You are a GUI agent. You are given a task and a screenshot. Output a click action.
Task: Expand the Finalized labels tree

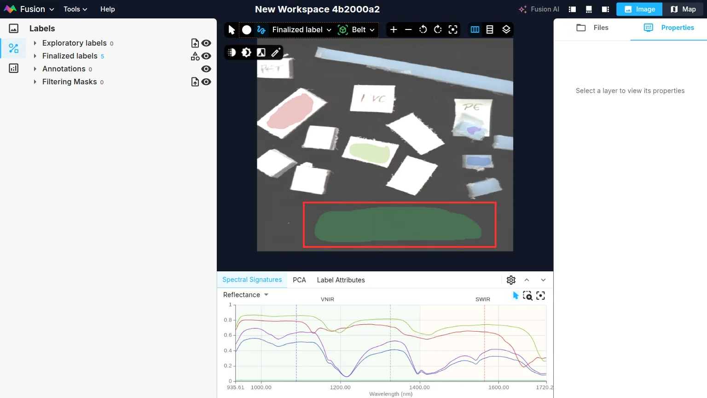(35, 56)
